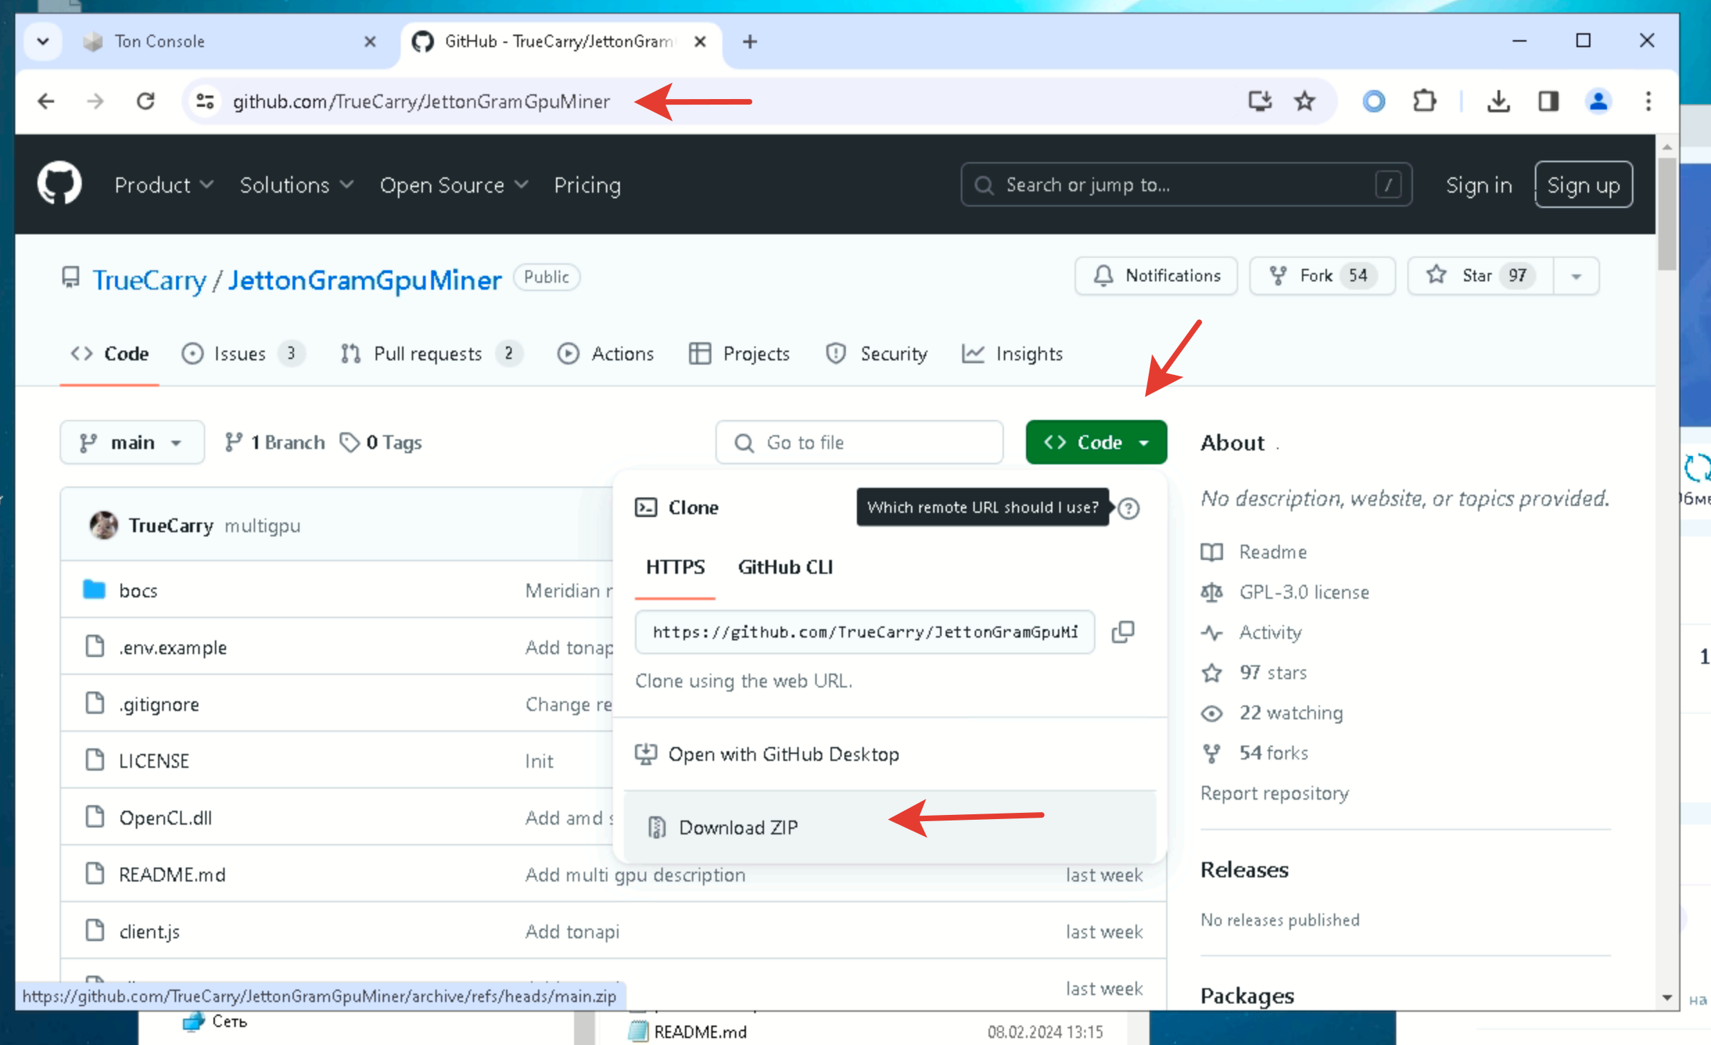Reload the current page
Viewport: 1711px width, 1045px height.
pyautogui.click(x=145, y=101)
